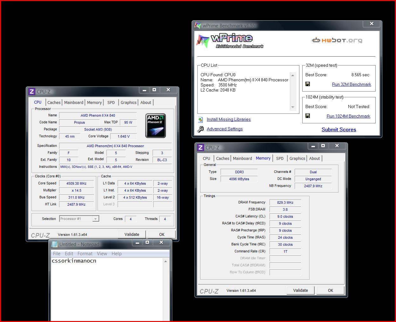Click the CPU-Z title icon in the CPU window
The height and width of the screenshot is (322, 396).
pyautogui.click(x=31, y=92)
